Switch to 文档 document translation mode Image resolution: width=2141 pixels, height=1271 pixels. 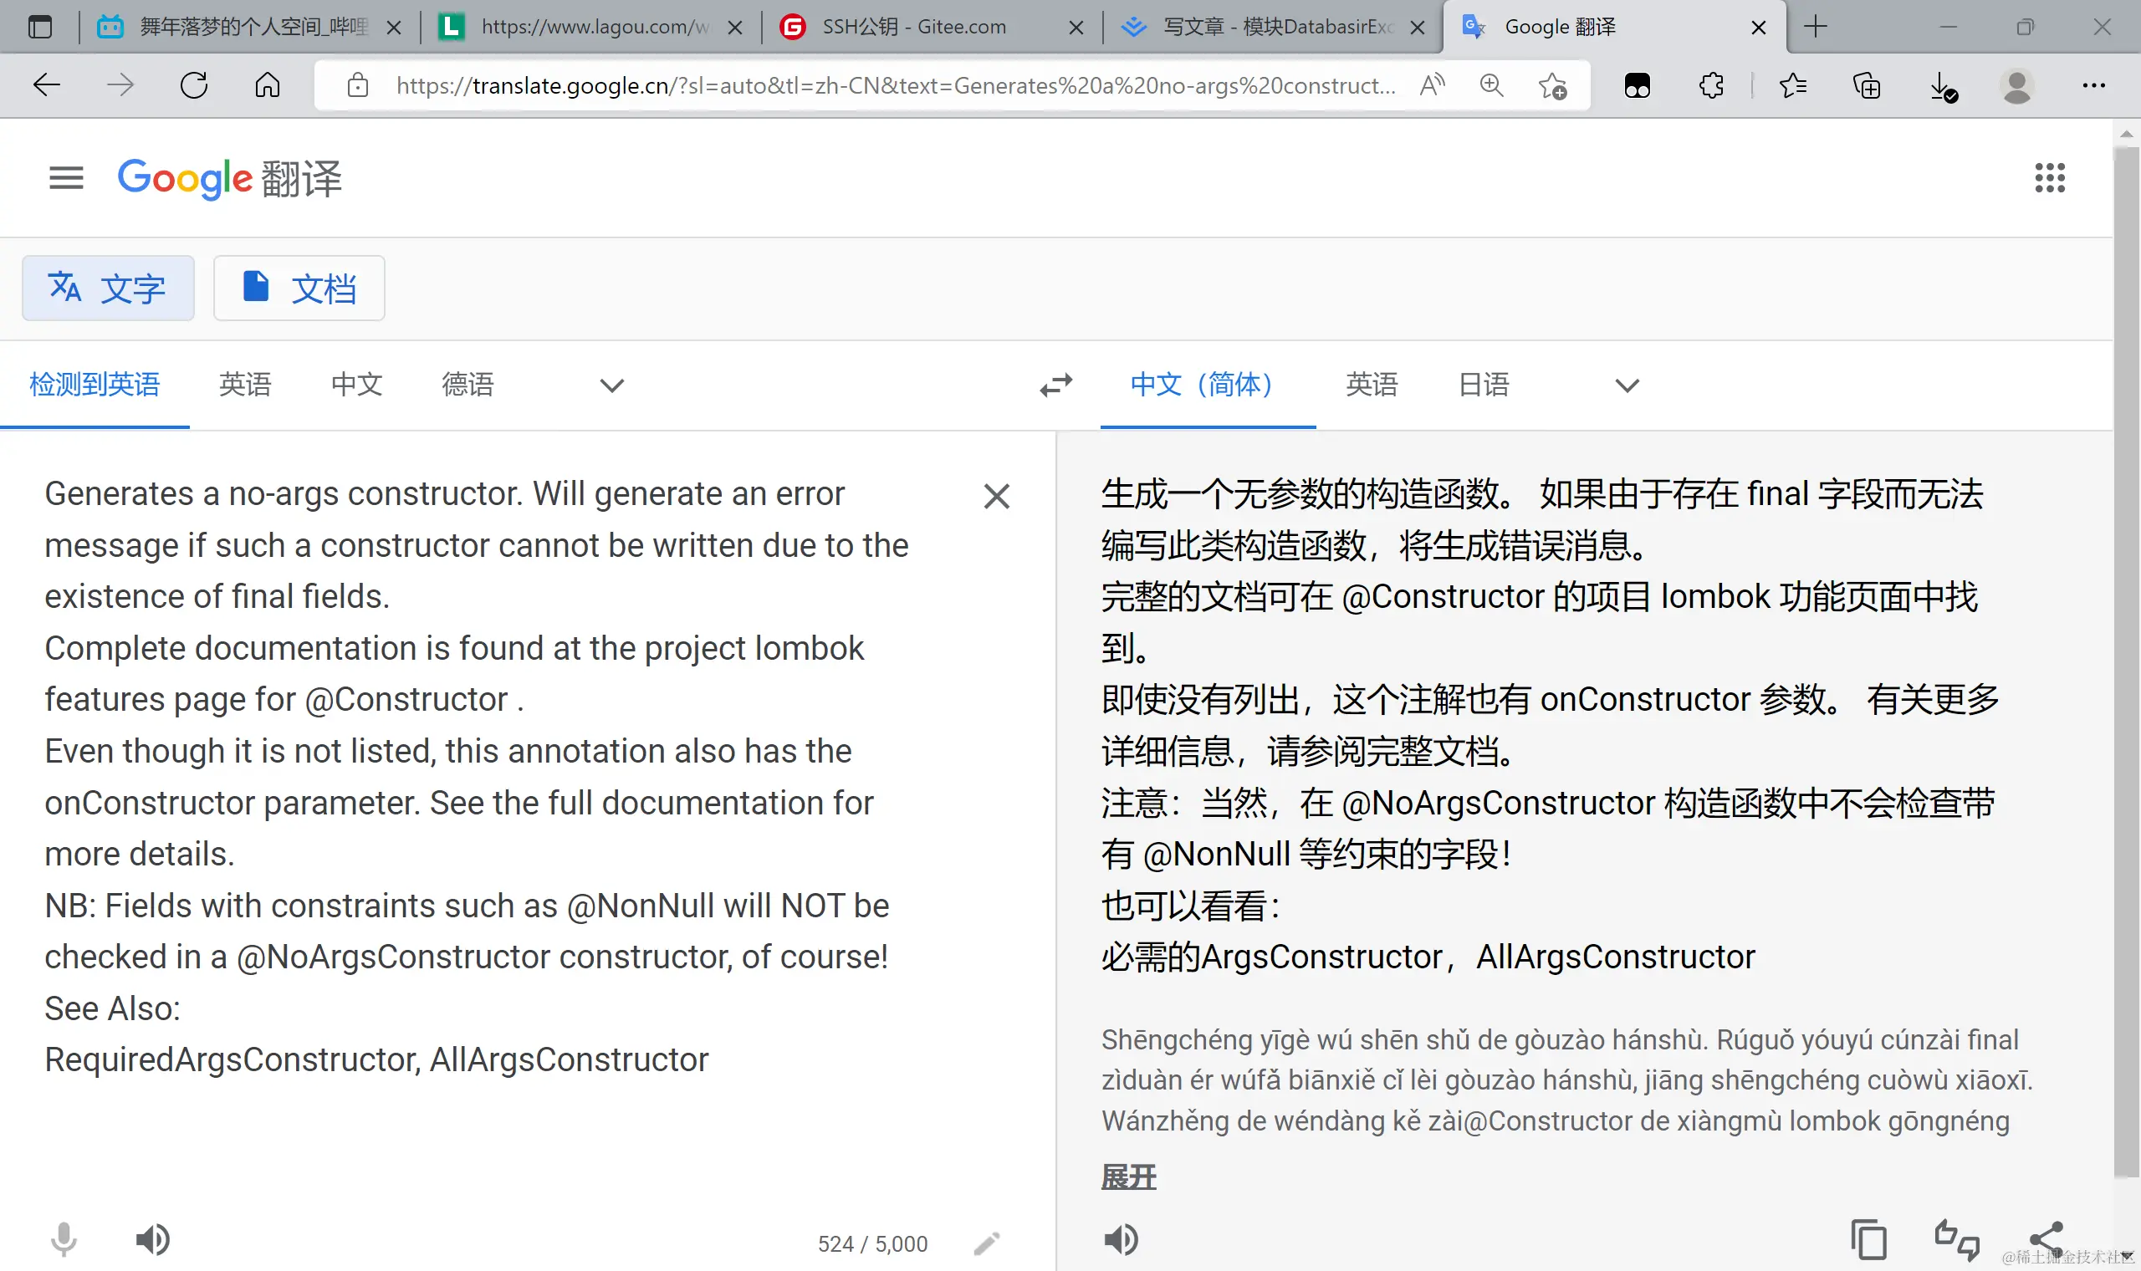click(x=299, y=288)
